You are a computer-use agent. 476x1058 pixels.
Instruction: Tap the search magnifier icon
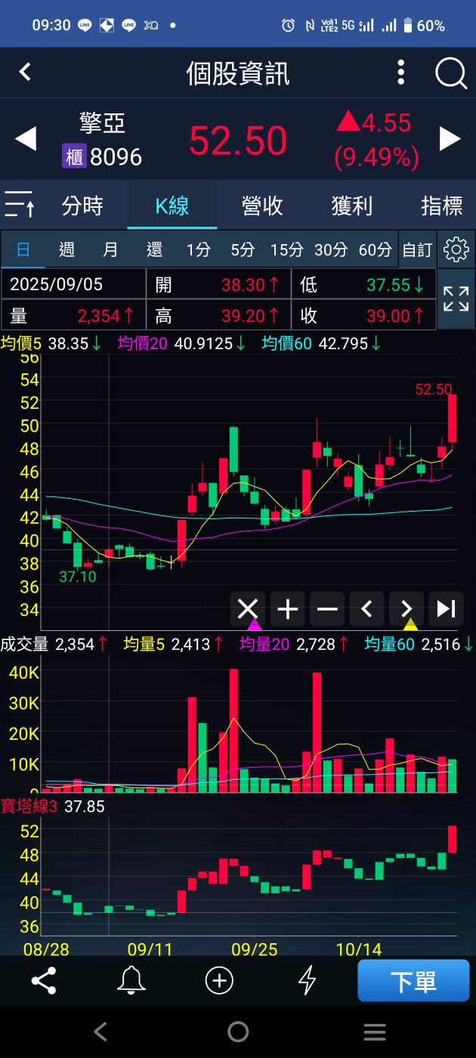click(x=451, y=73)
